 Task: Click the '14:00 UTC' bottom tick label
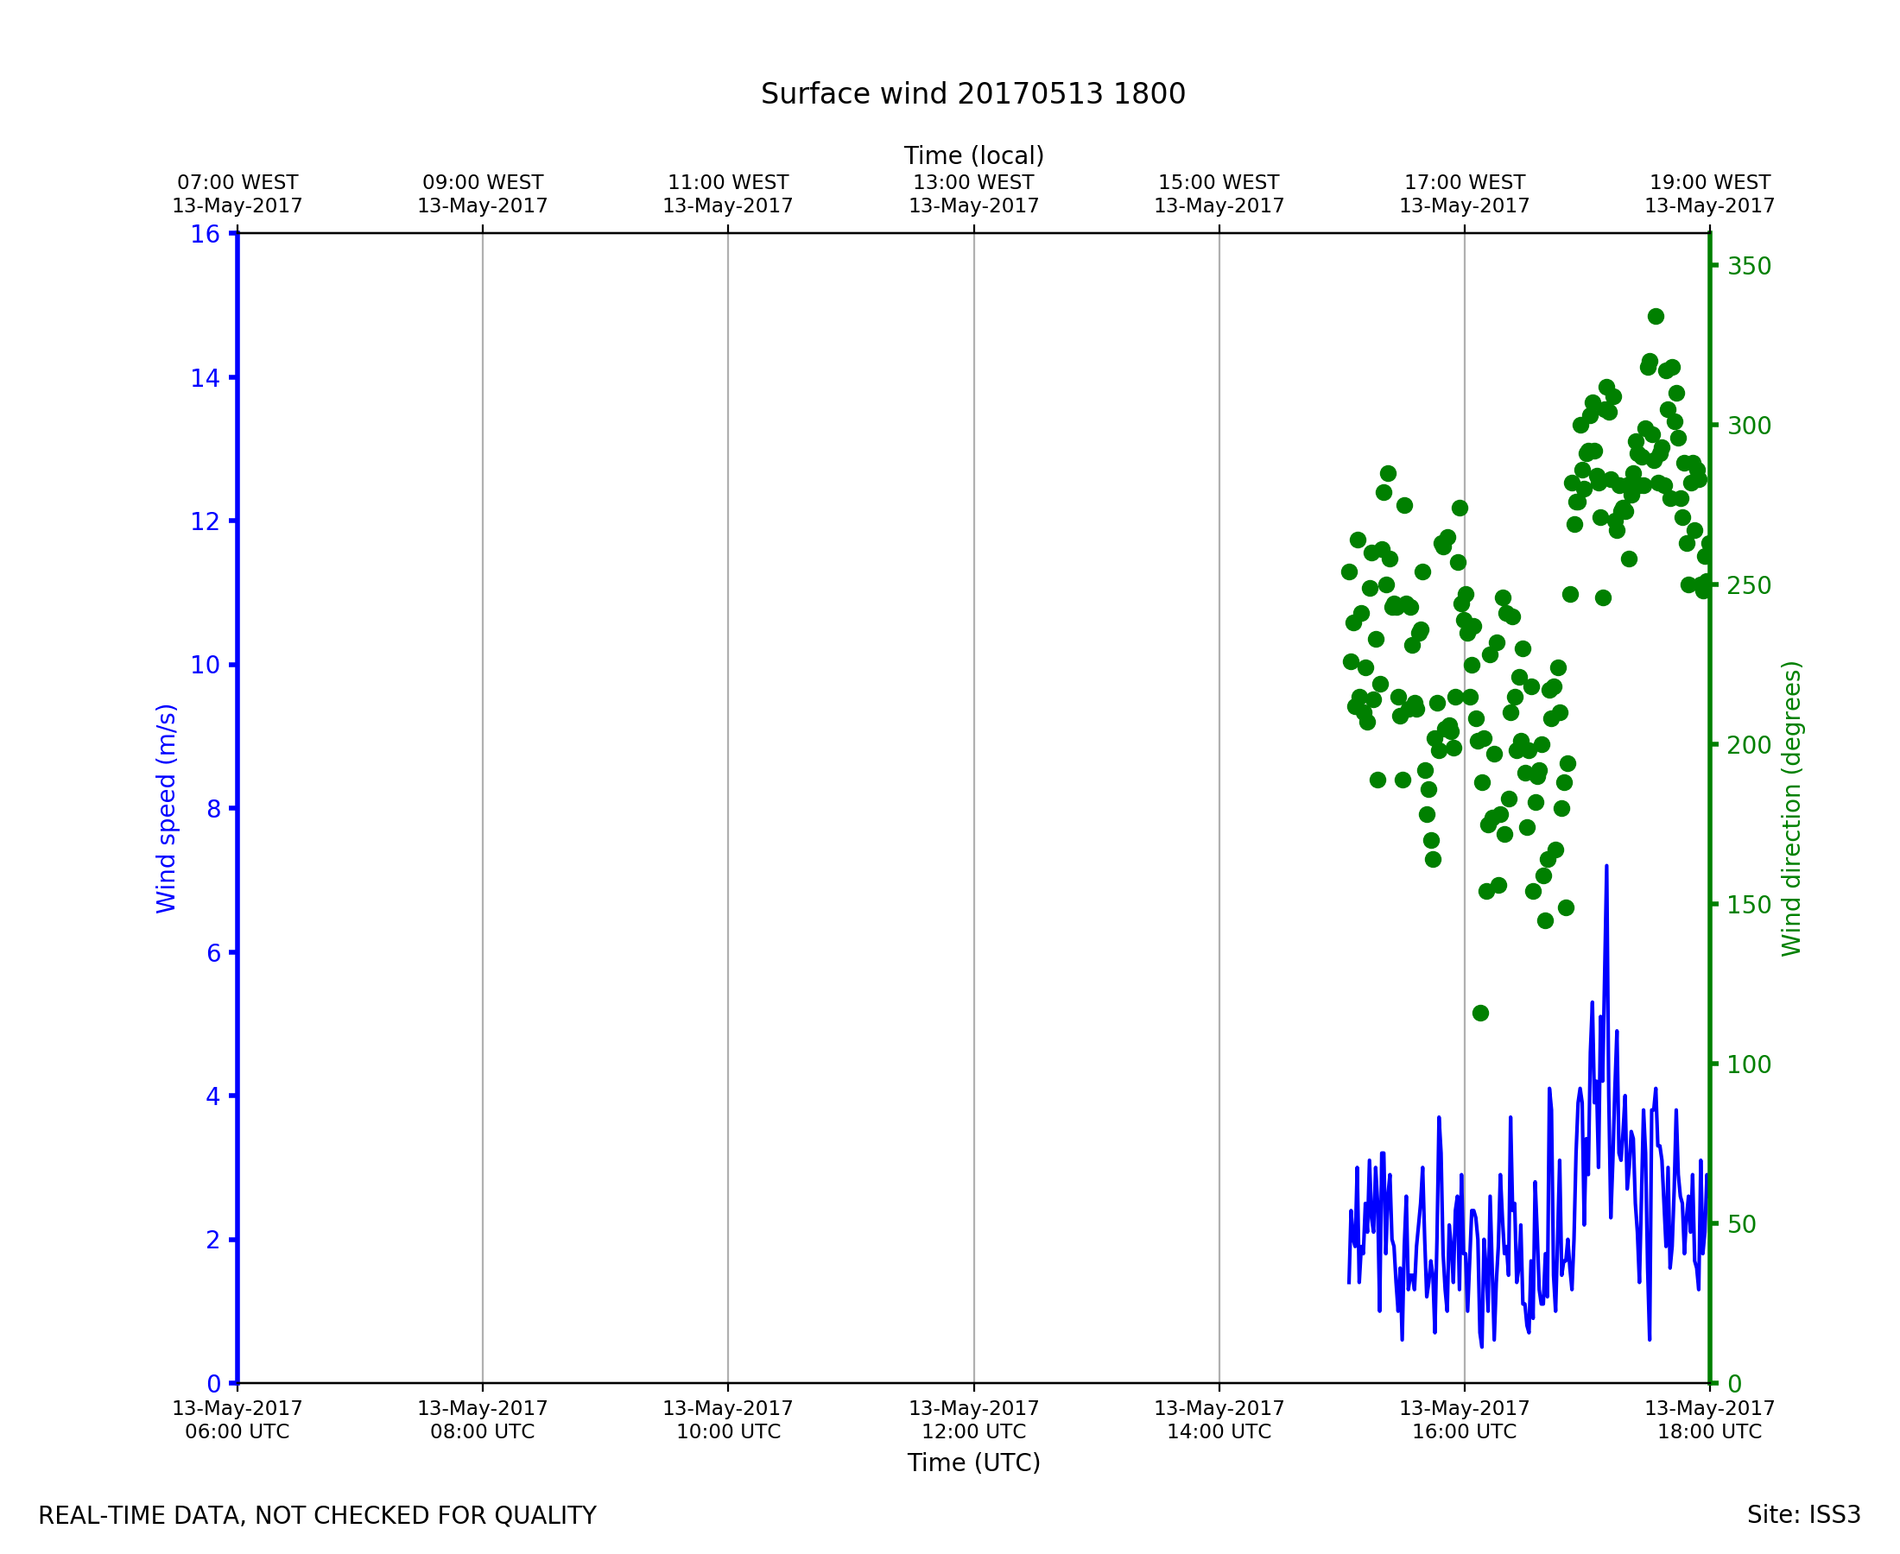[x=1219, y=1431]
